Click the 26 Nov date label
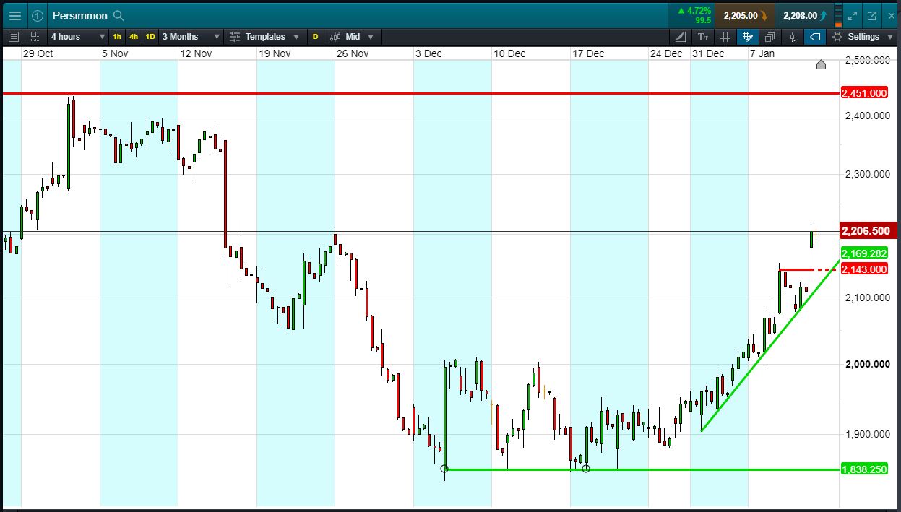This screenshot has width=901, height=512. click(353, 53)
